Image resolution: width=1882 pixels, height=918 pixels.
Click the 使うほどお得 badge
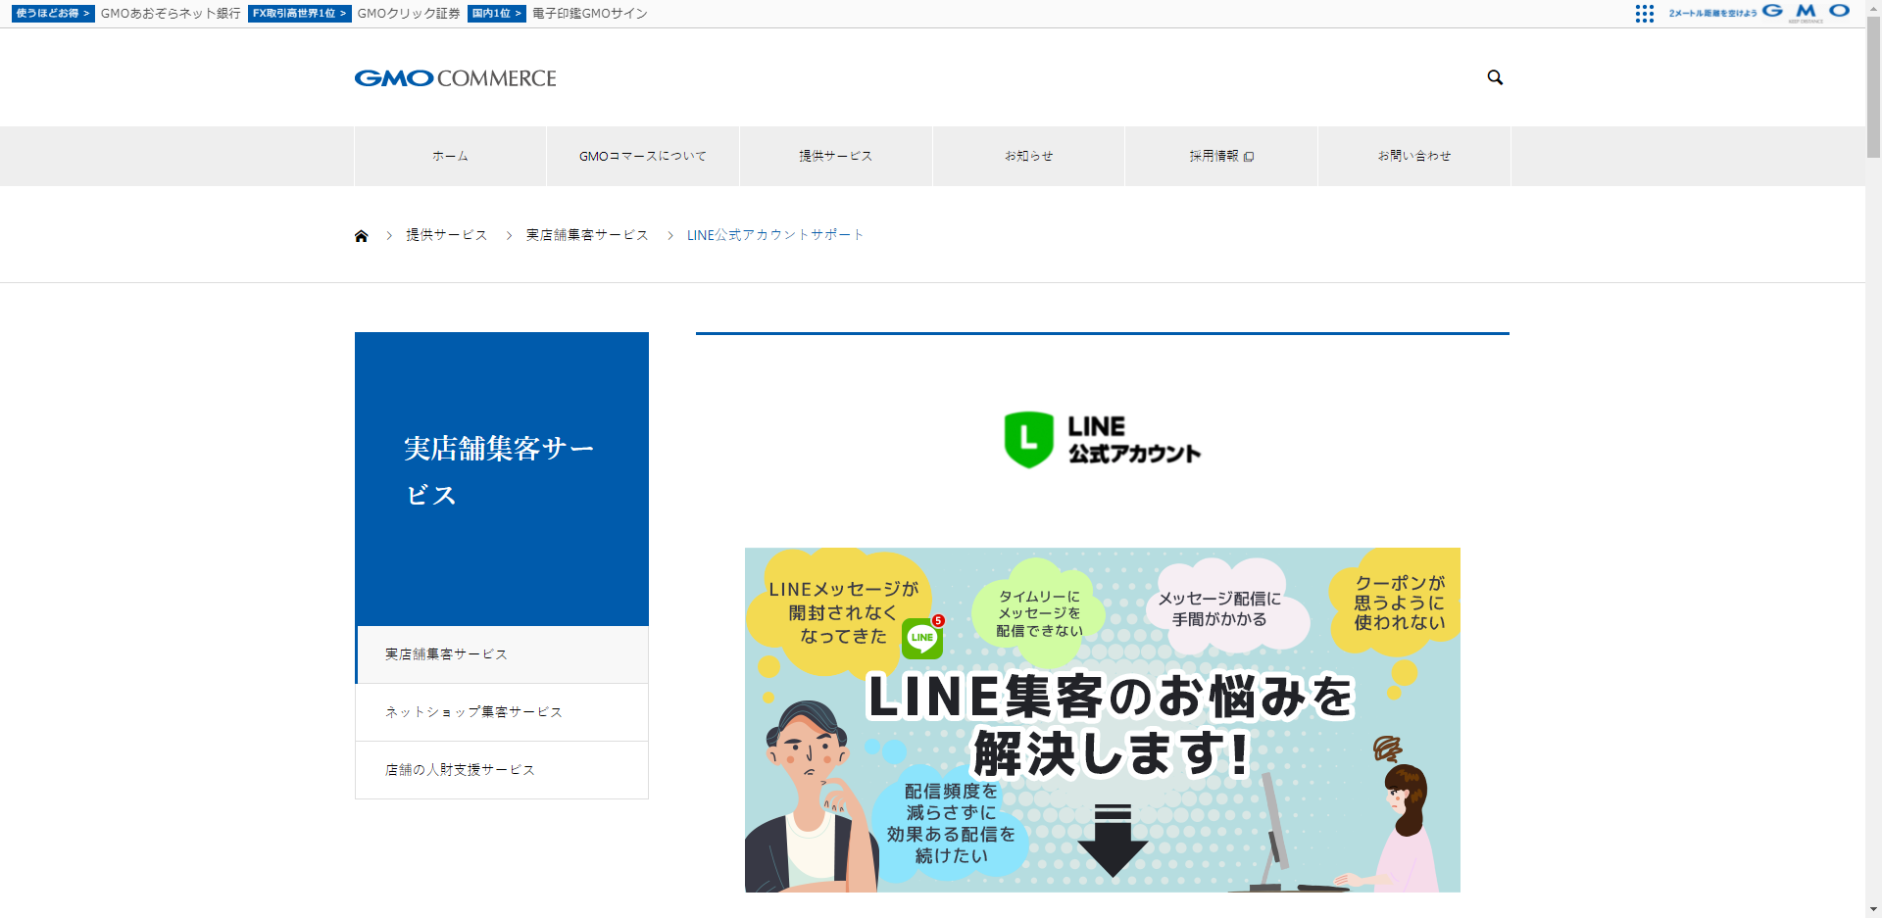coord(53,14)
